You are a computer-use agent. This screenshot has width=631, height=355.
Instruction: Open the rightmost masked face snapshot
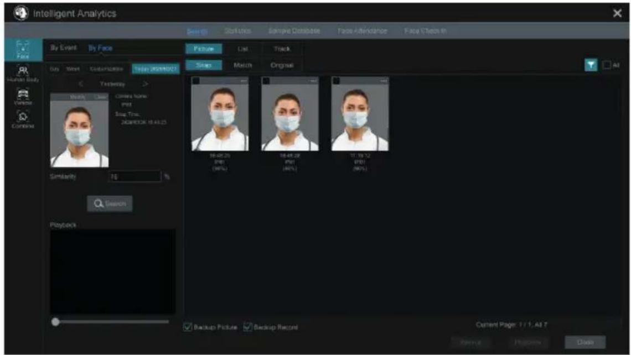360,114
